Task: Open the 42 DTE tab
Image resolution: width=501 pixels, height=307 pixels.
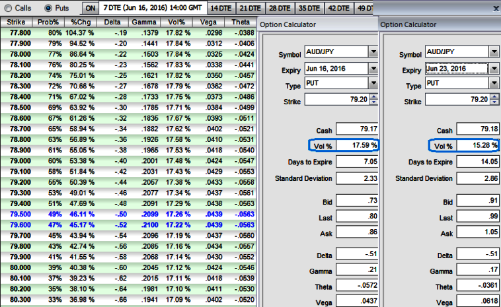Action: coord(339,8)
